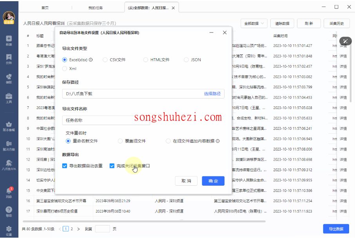355x240 pixels.
Task: Close the export settings dialog
Action: tap(225, 32)
